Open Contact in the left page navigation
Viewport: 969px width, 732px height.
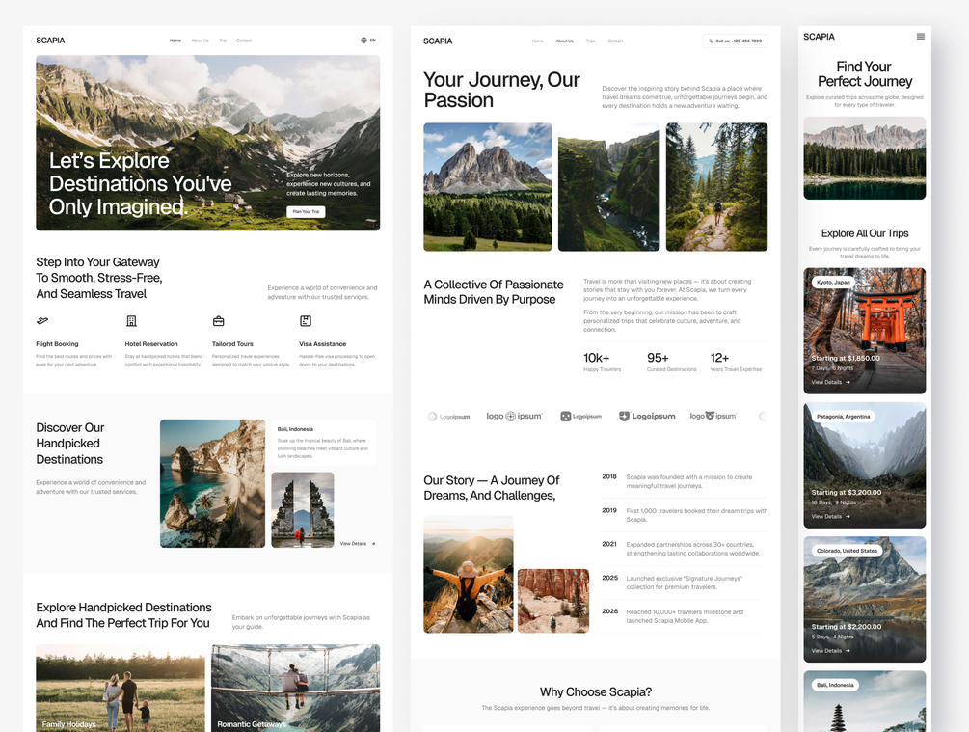[x=244, y=41]
